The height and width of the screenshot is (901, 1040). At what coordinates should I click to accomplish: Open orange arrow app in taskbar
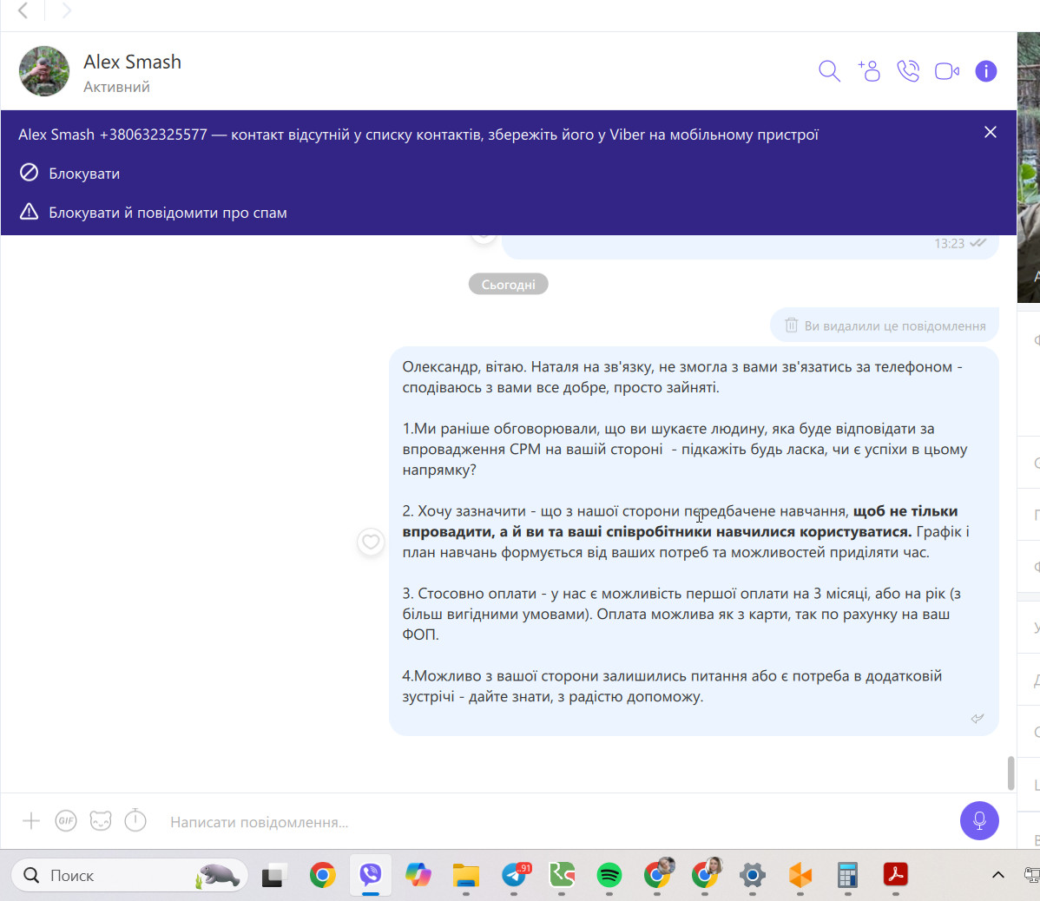pyautogui.click(x=800, y=876)
